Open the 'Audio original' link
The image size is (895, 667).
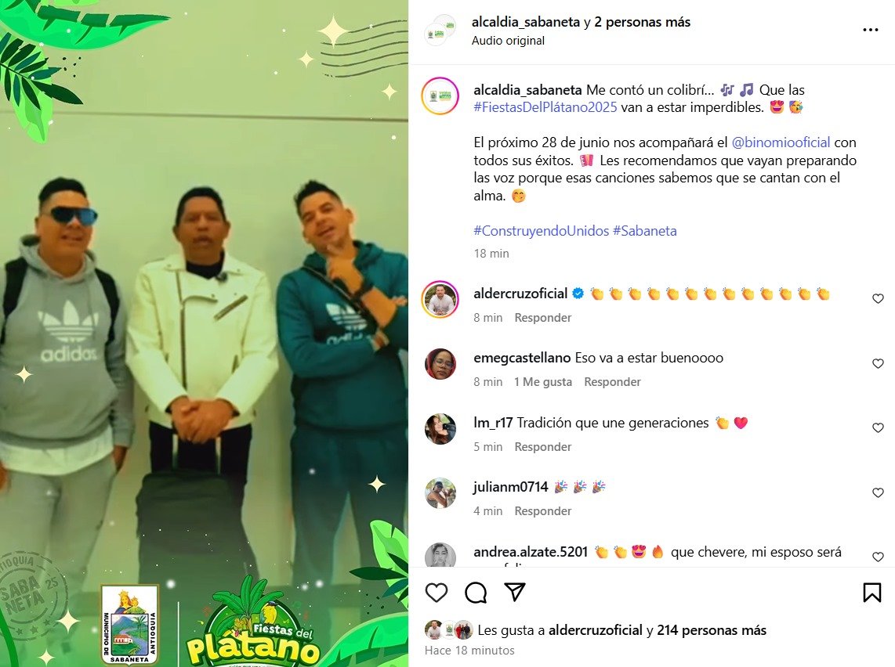pos(508,41)
